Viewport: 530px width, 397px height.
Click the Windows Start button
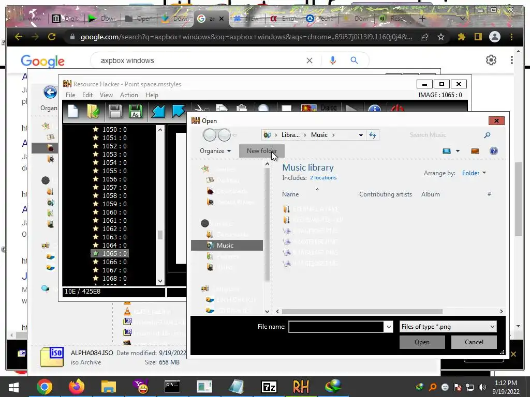(x=13, y=387)
